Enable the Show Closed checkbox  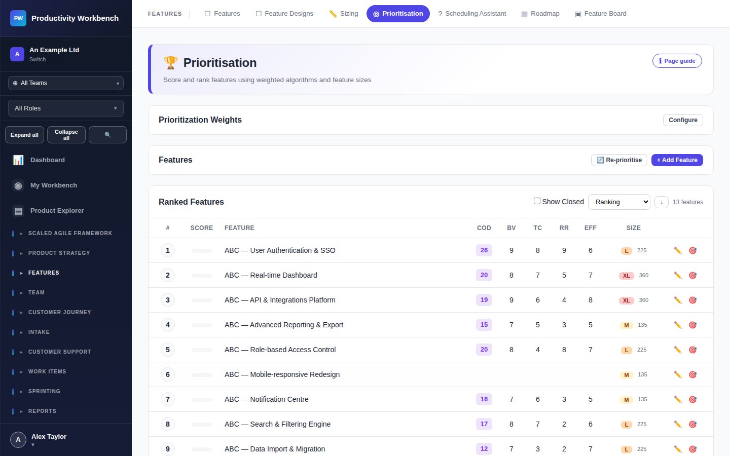click(x=537, y=201)
